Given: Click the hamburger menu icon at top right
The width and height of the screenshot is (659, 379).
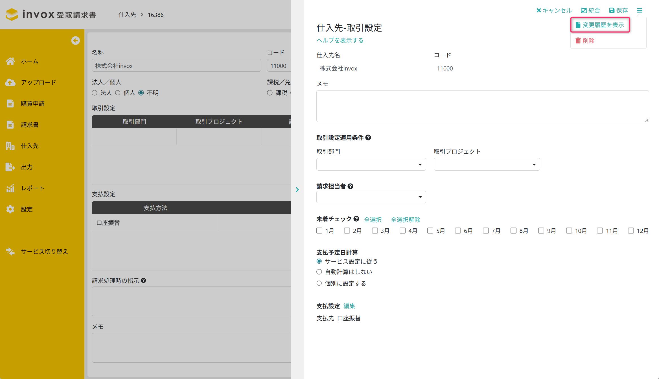Looking at the screenshot, I should pyautogui.click(x=639, y=10).
